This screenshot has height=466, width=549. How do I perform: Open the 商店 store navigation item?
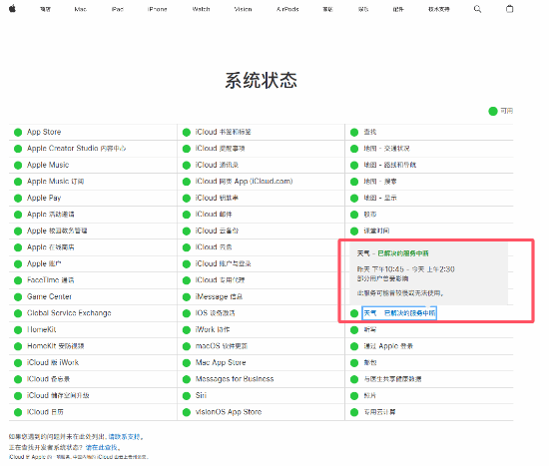45,9
